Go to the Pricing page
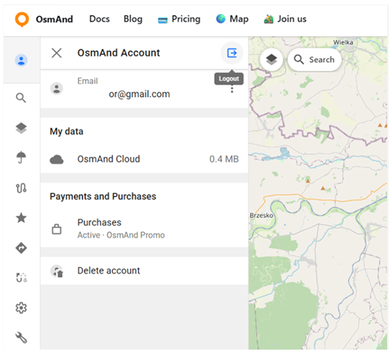392x354 pixels. 179,19
